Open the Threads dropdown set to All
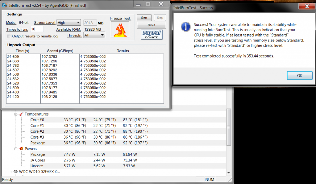Screen dimensions: 316x184 click(x=94, y=35)
